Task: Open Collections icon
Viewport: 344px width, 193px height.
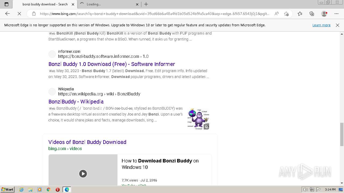Action: (312, 14)
